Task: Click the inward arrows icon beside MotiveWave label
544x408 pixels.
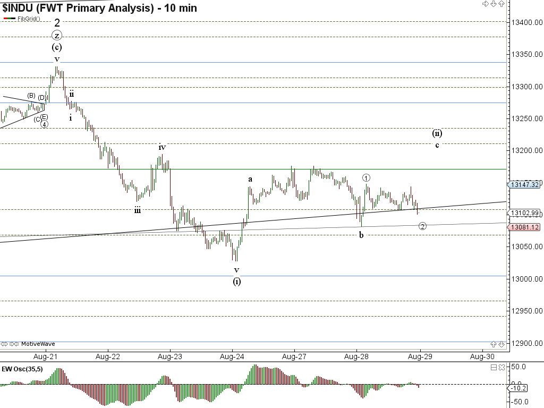Action: coord(14,344)
